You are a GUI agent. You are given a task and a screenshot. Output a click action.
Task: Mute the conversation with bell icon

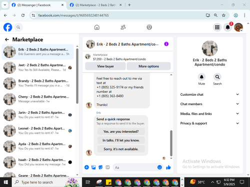(x=201, y=77)
